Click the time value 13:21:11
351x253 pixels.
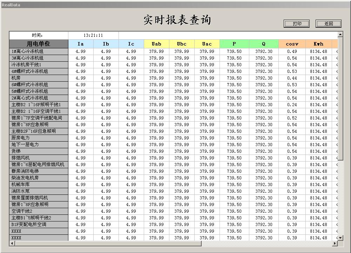pos(93,35)
